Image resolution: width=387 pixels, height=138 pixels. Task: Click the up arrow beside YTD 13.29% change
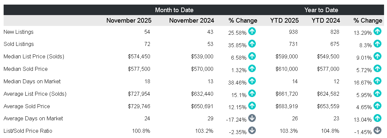tap(377, 31)
